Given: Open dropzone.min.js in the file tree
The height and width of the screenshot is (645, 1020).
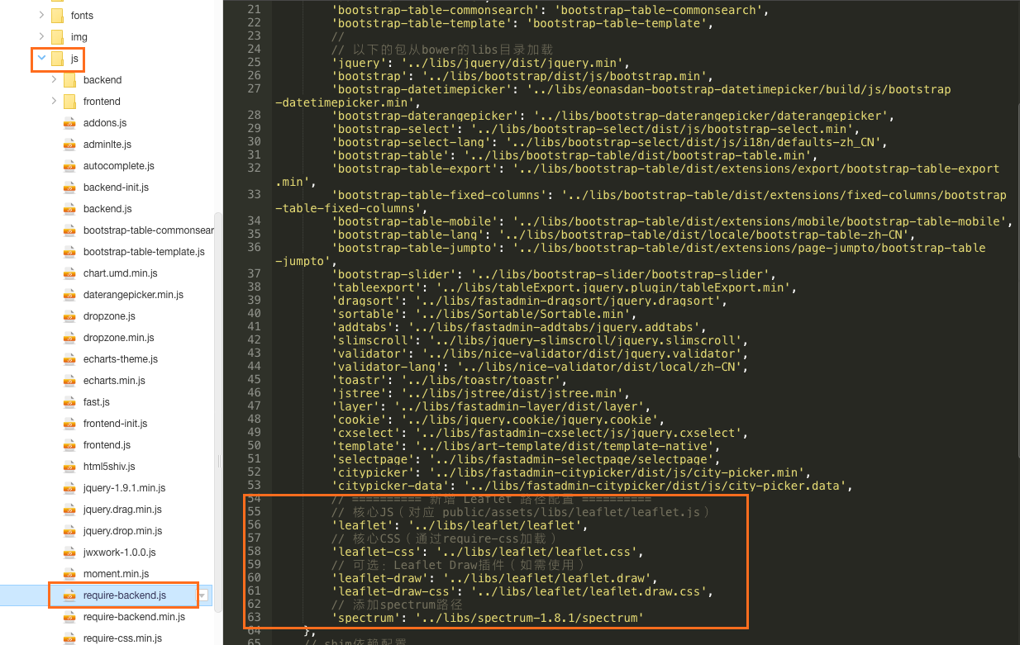Looking at the screenshot, I should (119, 338).
